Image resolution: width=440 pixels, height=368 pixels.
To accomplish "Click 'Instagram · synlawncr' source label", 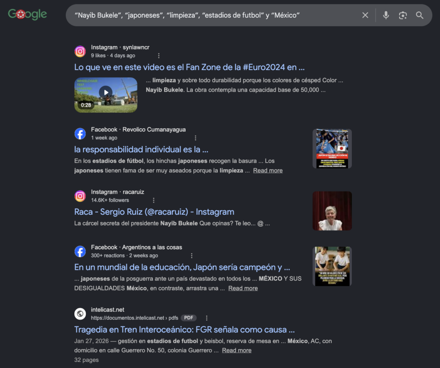I will pyautogui.click(x=120, y=47).
